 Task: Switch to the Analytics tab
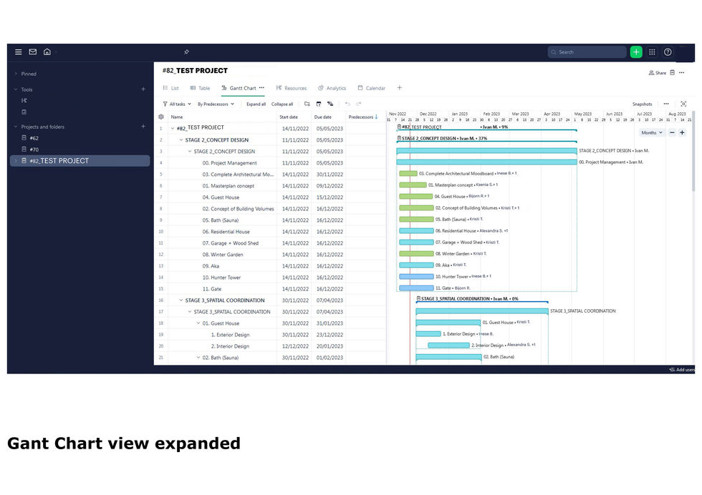click(x=332, y=88)
